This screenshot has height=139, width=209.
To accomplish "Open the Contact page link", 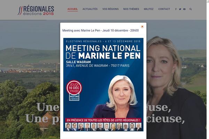I will click(164, 9).
